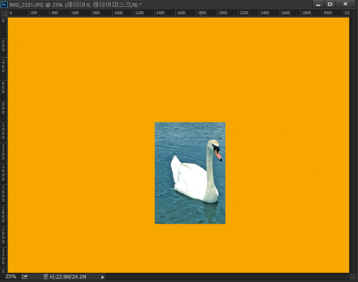Screen dimensions: 358x282
Task: Maximize the document window
Action: [x=330, y=4]
